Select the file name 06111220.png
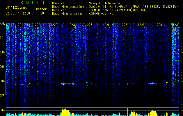The height and width of the screenshot is (116, 183). pos(16,8)
